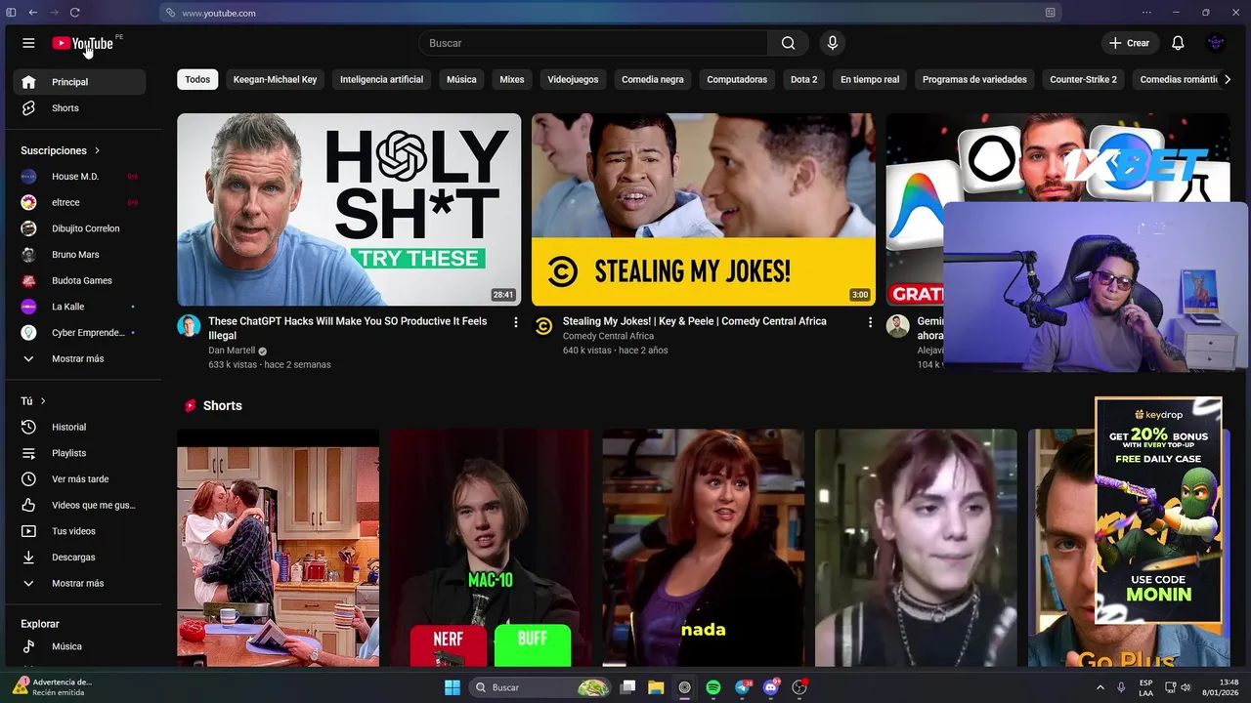Open the ChatGPT Hacks video title link
The width and height of the screenshot is (1251, 703).
click(347, 328)
